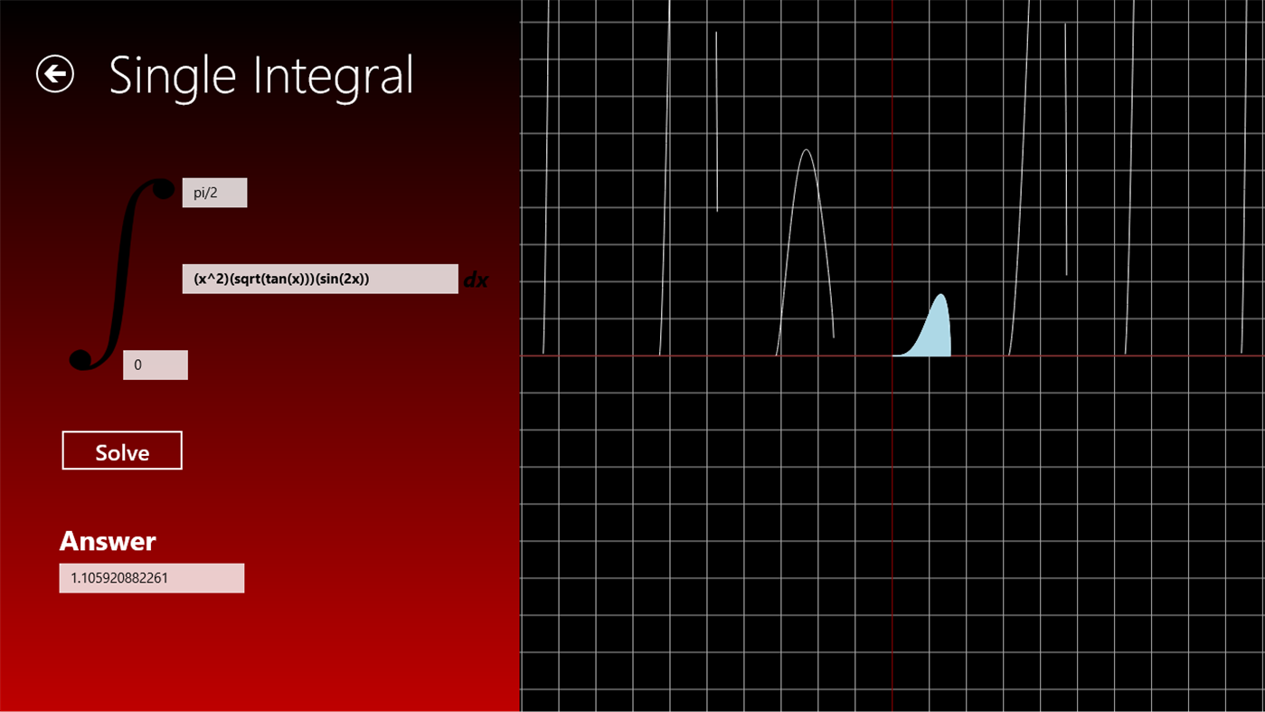Click the plotted curve peak near the y-axis
The height and width of the screenshot is (712, 1265).
806,149
